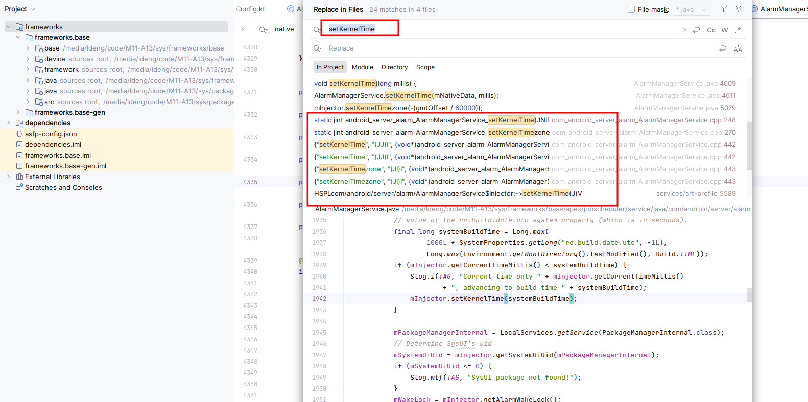Select Scratches and Consoles

pos(63,187)
